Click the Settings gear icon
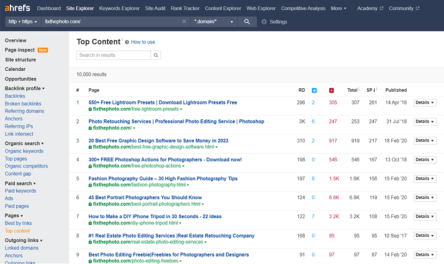This screenshot has height=264, width=444. click(264, 22)
